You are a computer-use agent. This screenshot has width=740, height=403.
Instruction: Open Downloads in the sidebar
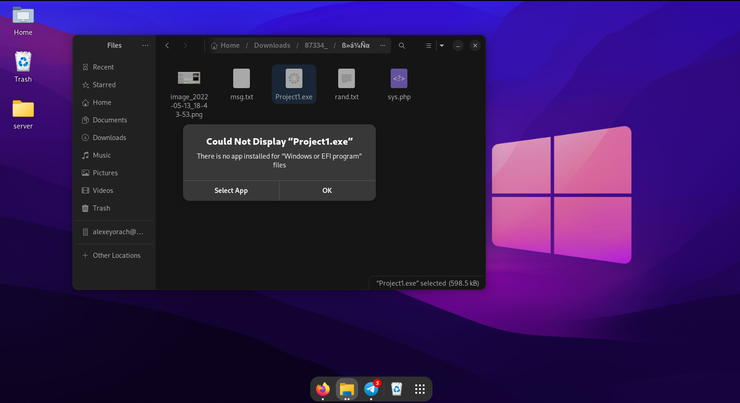pos(109,138)
